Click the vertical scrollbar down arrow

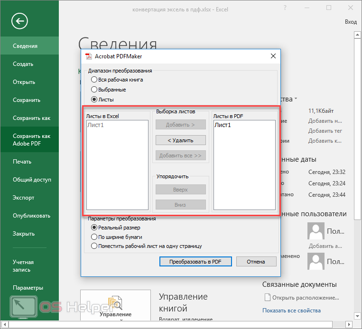(x=357, y=316)
